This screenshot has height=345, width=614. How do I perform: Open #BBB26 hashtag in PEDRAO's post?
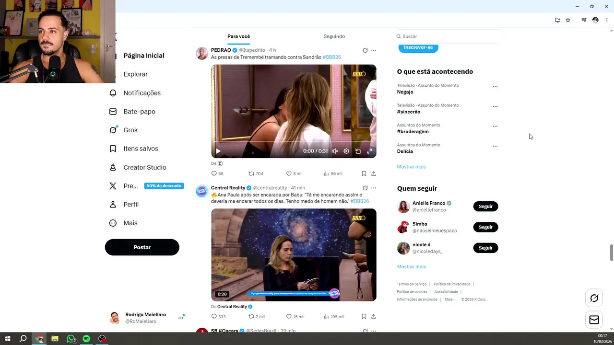[x=332, y=57]
